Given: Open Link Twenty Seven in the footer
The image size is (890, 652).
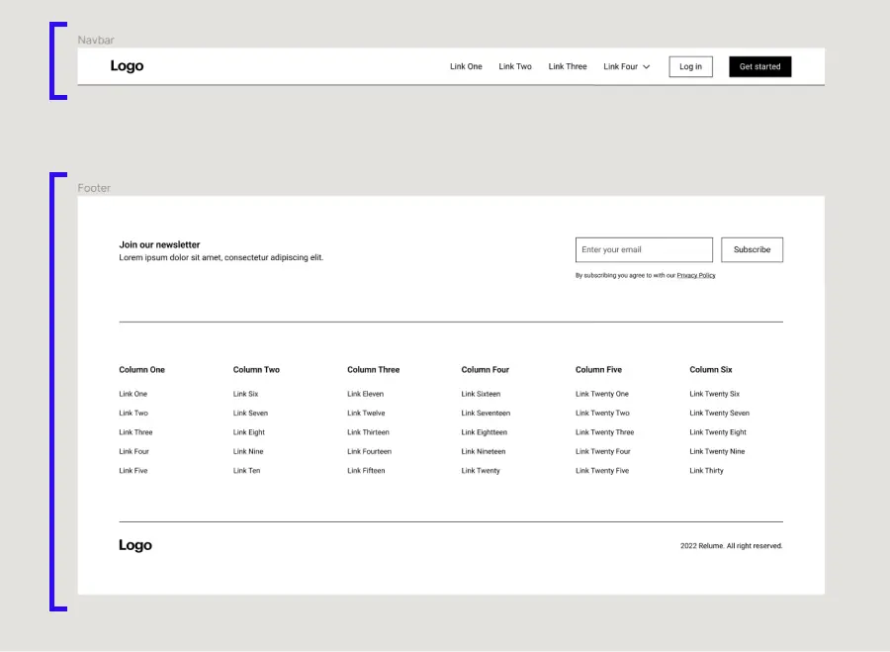Looking at the screenshot, I should point(719,413).
